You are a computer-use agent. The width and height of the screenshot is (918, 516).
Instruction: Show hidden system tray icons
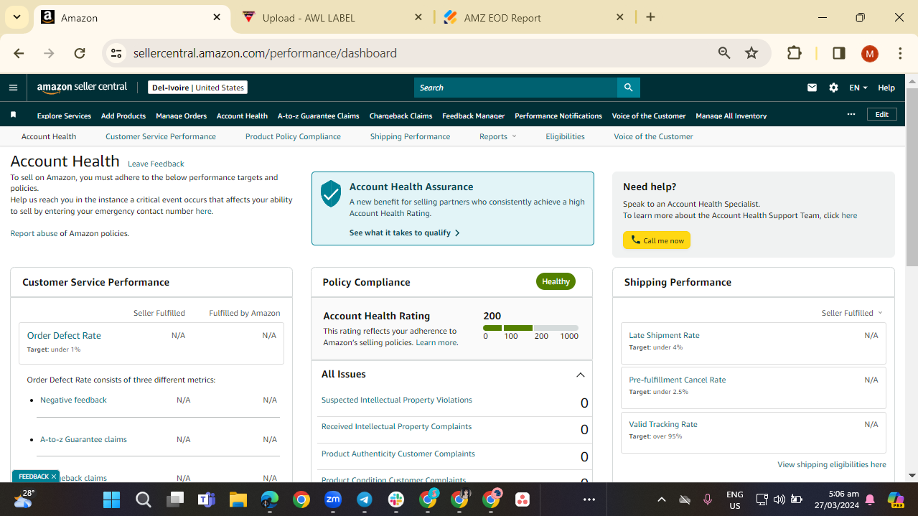(x=662, y=499)
